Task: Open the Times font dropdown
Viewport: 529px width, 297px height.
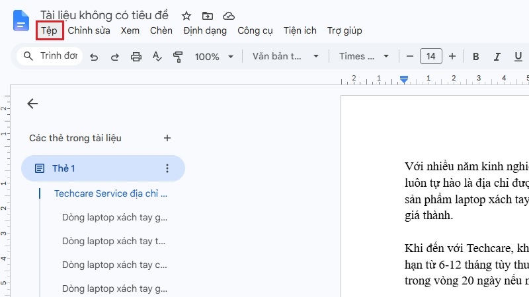Action: click(364, 56)
